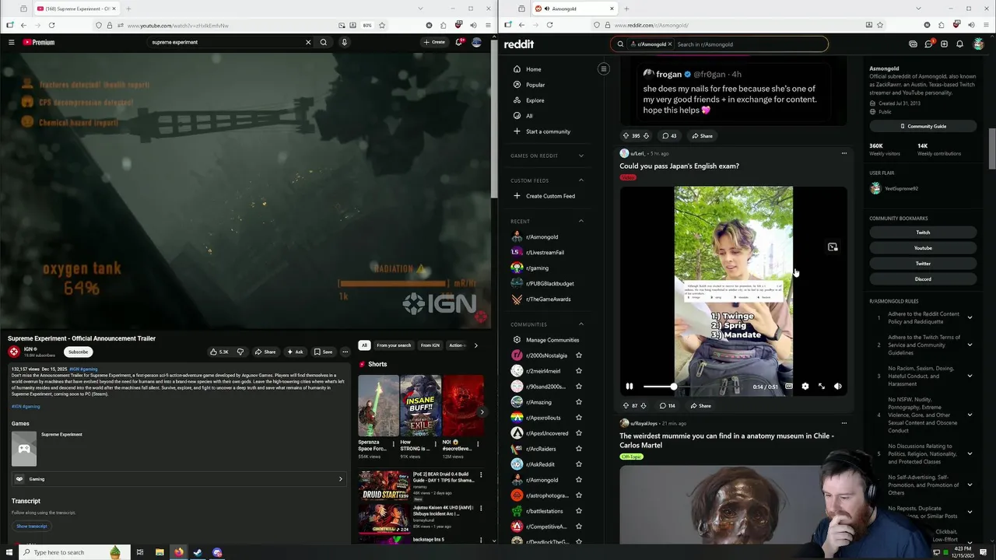Show the video transcript
This screenshot has width=996, height=560.
[32, 526]
